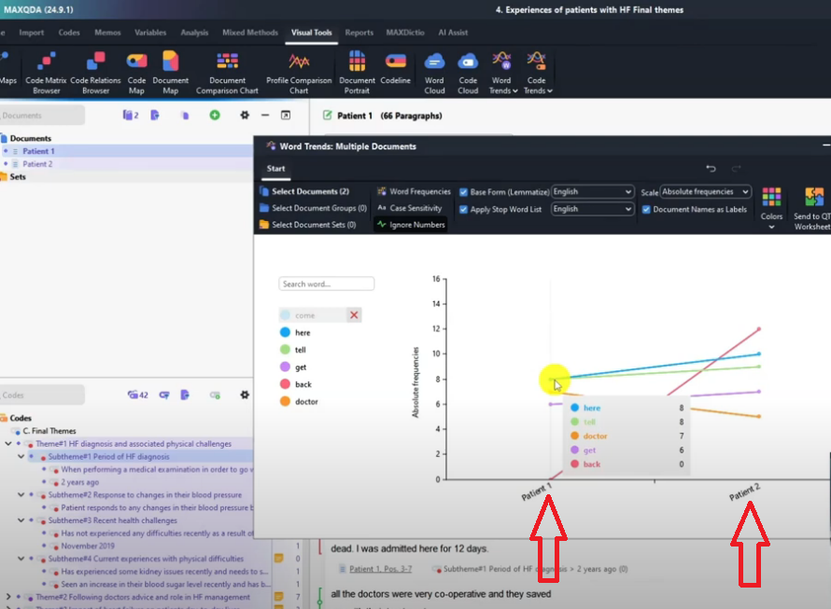This screenshot has width=831, height=609.
Task: Open the Scale Absolute frequencies dropdown
Action: click(705, 192)
